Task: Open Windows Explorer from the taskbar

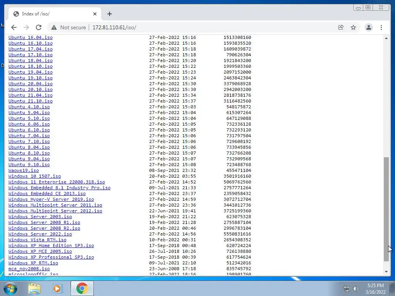Action: coord(34,288)
